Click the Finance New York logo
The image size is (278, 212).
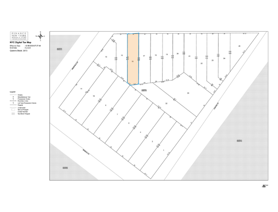(x=18, y=35)
